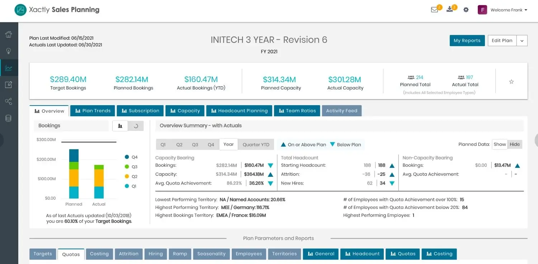
Task: Click the Q4 legend color dot
Action: 127,157
